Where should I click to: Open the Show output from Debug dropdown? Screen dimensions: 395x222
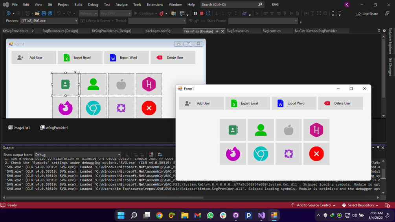pos(77,155)
